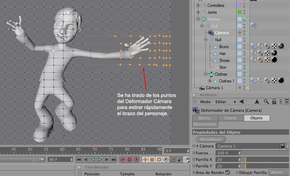
Task: Toggle enable checkmark on Skin object
Action: [x=248, y=67]
